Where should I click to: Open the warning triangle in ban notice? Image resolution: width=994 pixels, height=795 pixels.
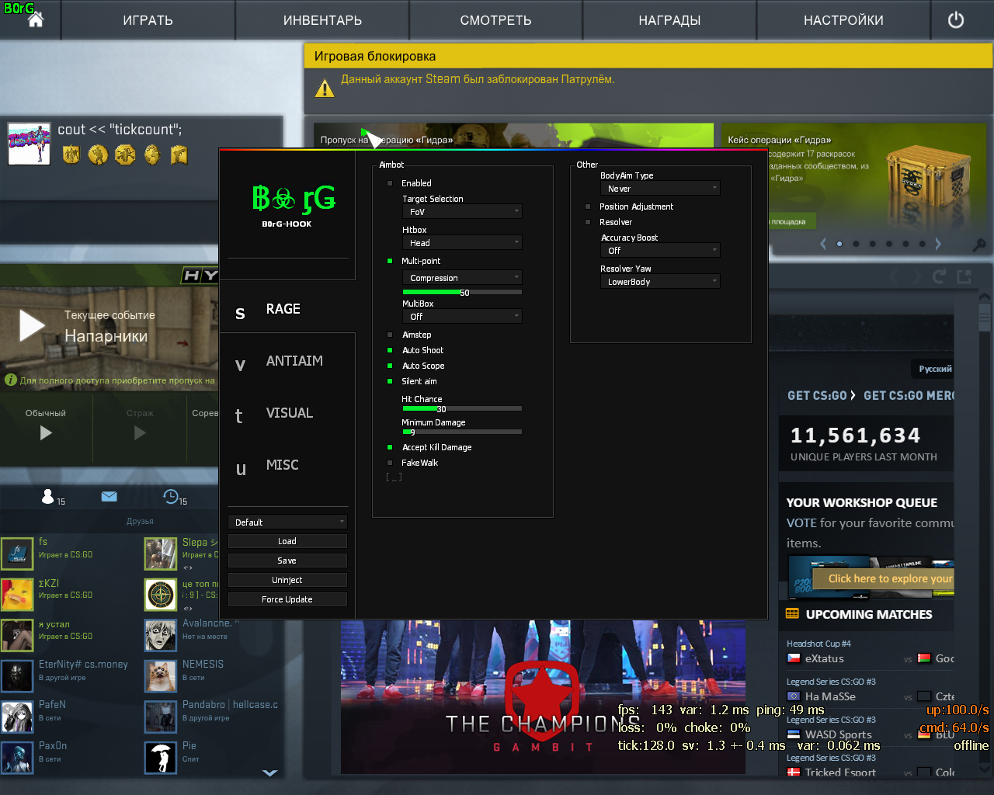click(x=325, y=87)
